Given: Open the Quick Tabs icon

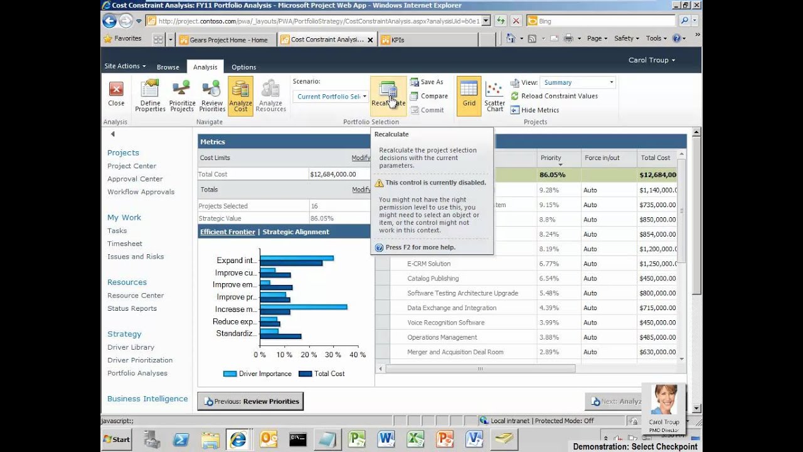Looking at the screenshot, I should [158, 40].
